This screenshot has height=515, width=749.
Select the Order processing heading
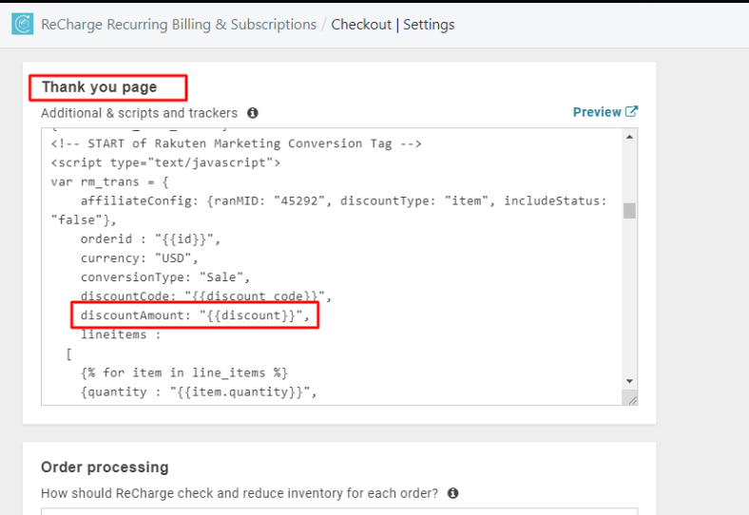(x=105, y=467)
